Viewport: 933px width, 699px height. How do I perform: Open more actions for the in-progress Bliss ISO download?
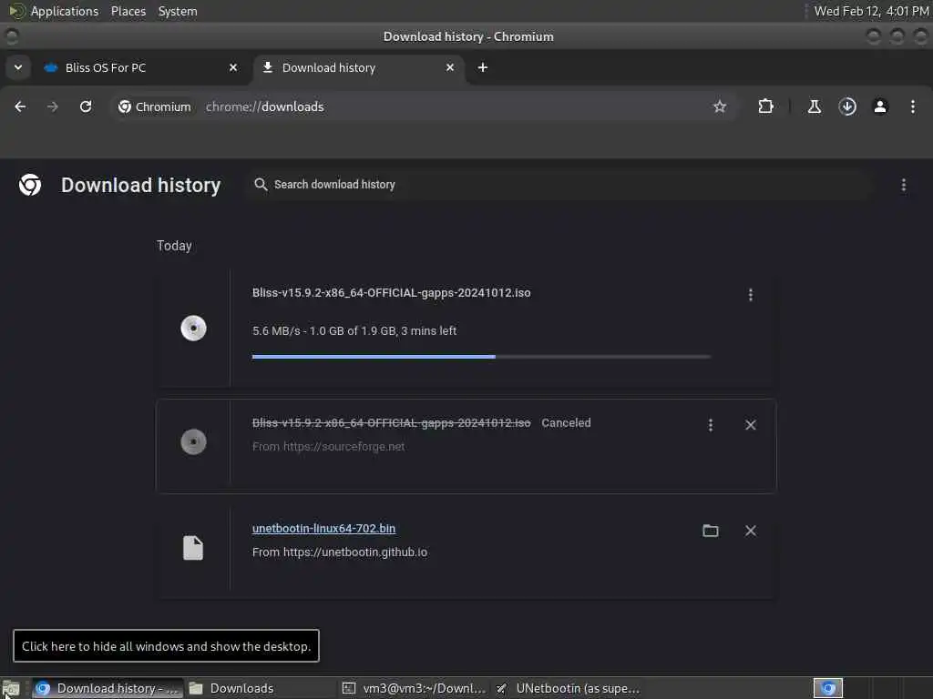coord(751,295)
